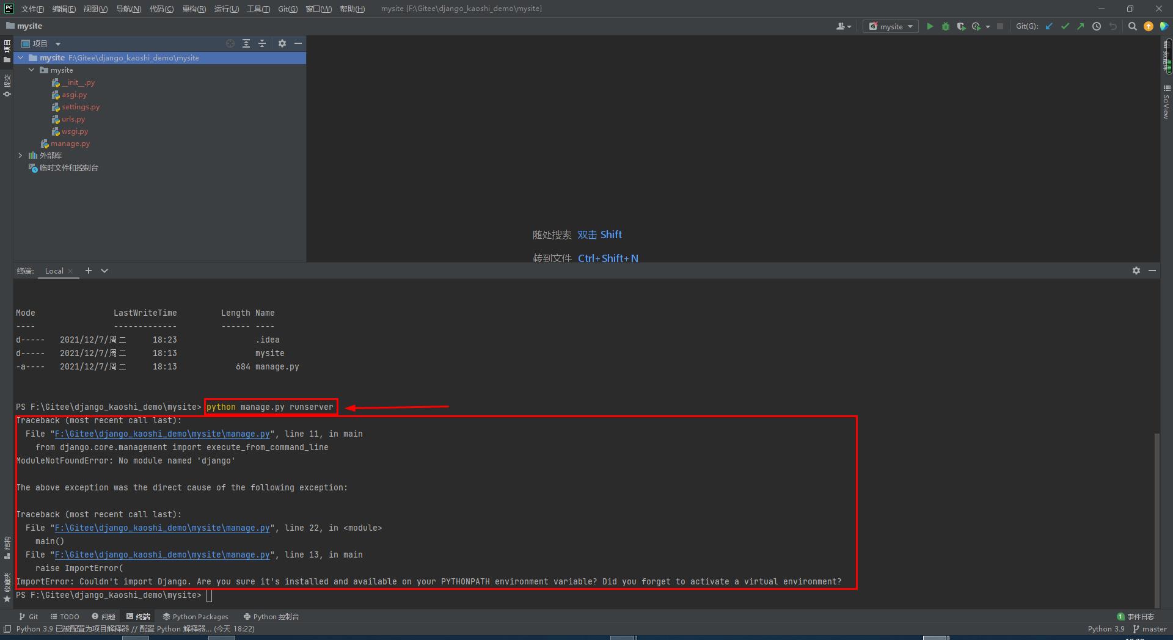
Task: Click the profiler run icon
Action: pyautogui.click(x=976, y=26)
